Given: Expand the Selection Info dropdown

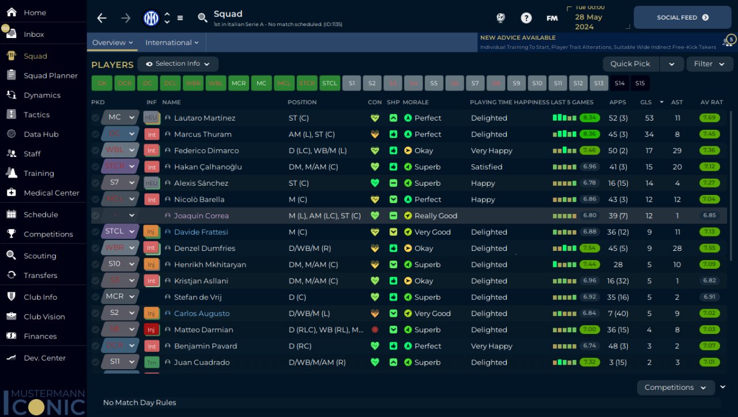Looking at the screenshot, I should click(x=178, y=63).
